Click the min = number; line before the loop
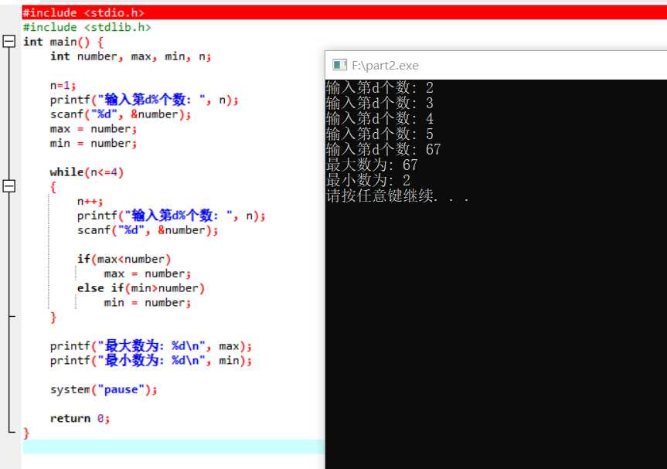Screen dimensions: 667x469 pos(94,143)
